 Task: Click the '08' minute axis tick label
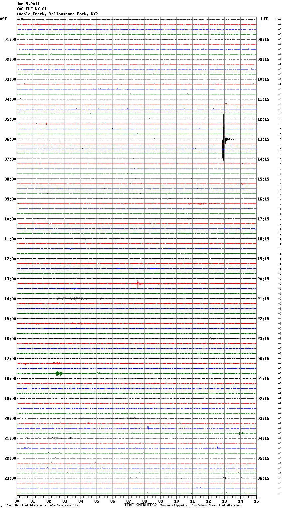(x=144, y=501)
